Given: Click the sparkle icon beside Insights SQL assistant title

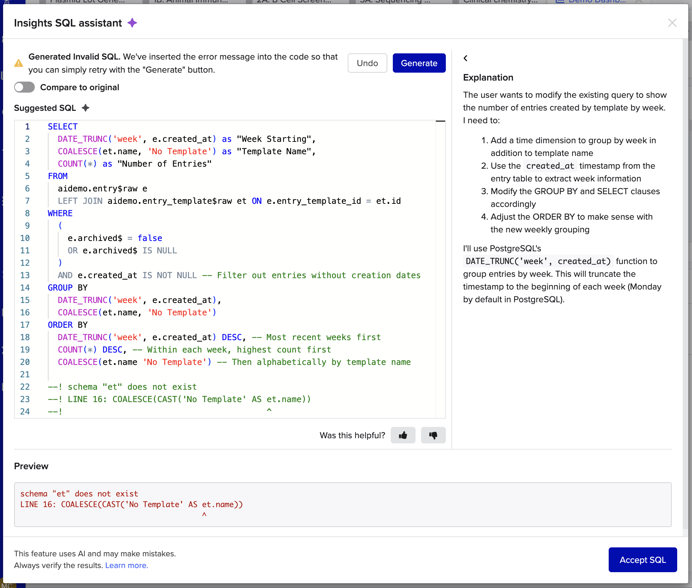Looking at the screenshot, I should click(x=133, y=22).
